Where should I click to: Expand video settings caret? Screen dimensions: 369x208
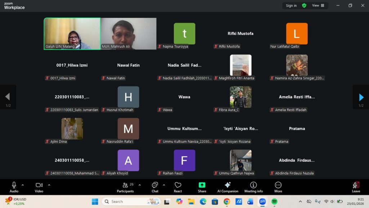click(x=49, y=185)
